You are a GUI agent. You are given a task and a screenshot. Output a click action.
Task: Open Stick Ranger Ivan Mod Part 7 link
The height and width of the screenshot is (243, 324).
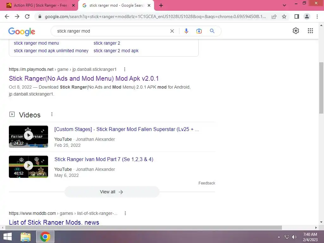click(104, 159)
